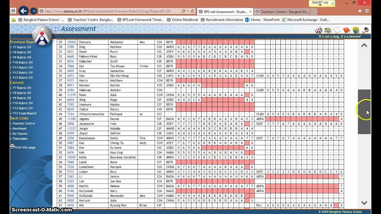
Task: Click the vertical scrollbar thumb
Action: 364,112
